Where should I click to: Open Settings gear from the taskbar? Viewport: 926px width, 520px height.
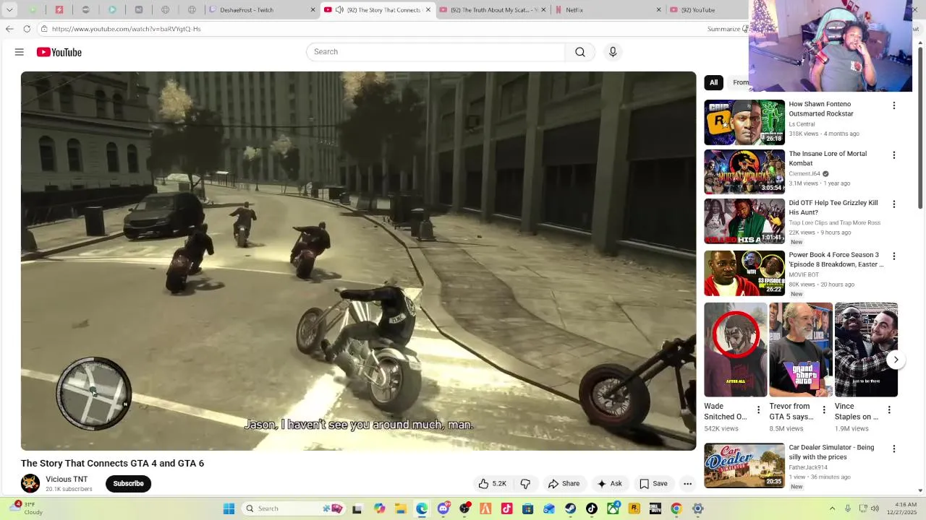(x=698, y=508)
